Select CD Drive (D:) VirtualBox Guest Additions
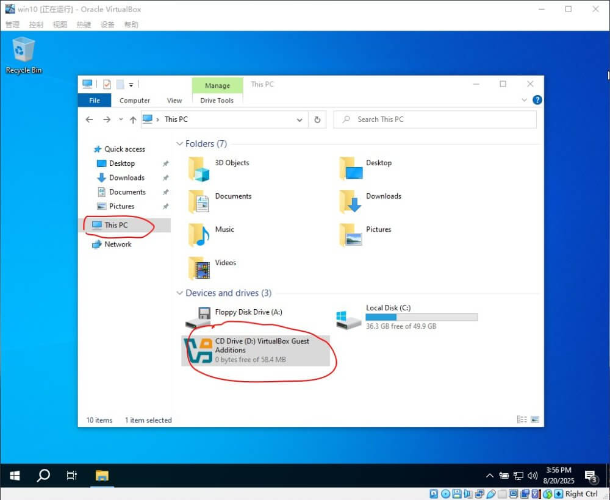Screen dimensions: 610x500 [x=256, y=351]
